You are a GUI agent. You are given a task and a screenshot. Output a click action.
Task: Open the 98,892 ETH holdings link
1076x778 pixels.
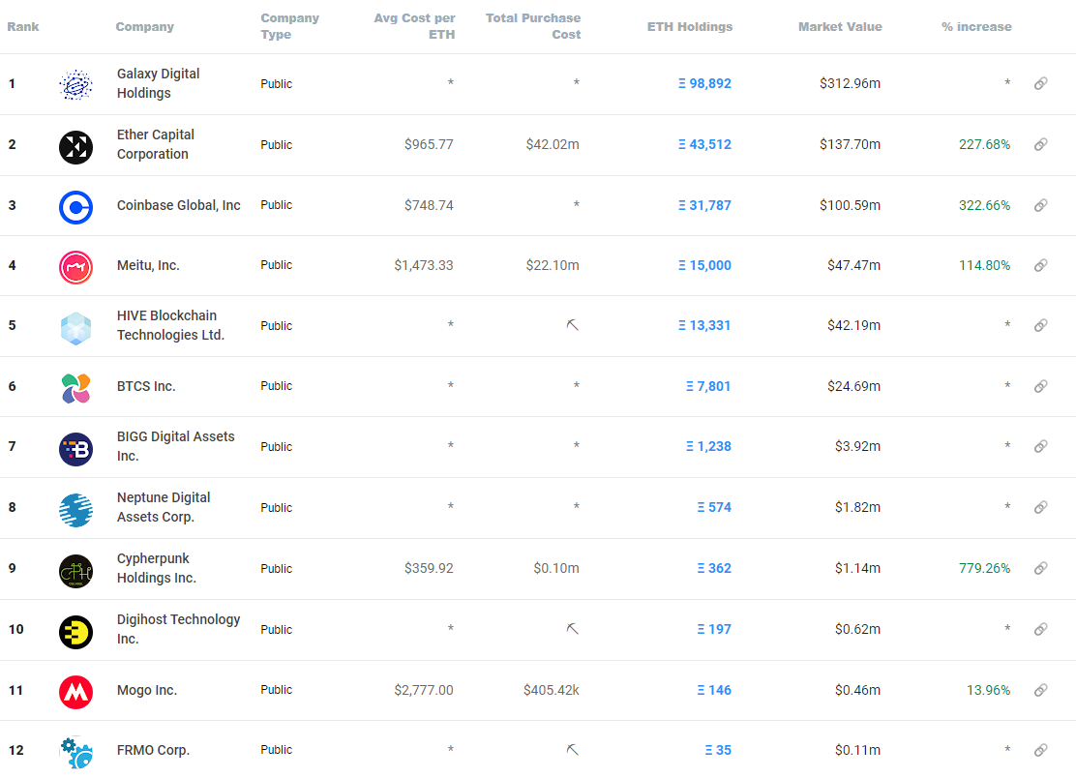pyautogui.click(x=704, y=83)
